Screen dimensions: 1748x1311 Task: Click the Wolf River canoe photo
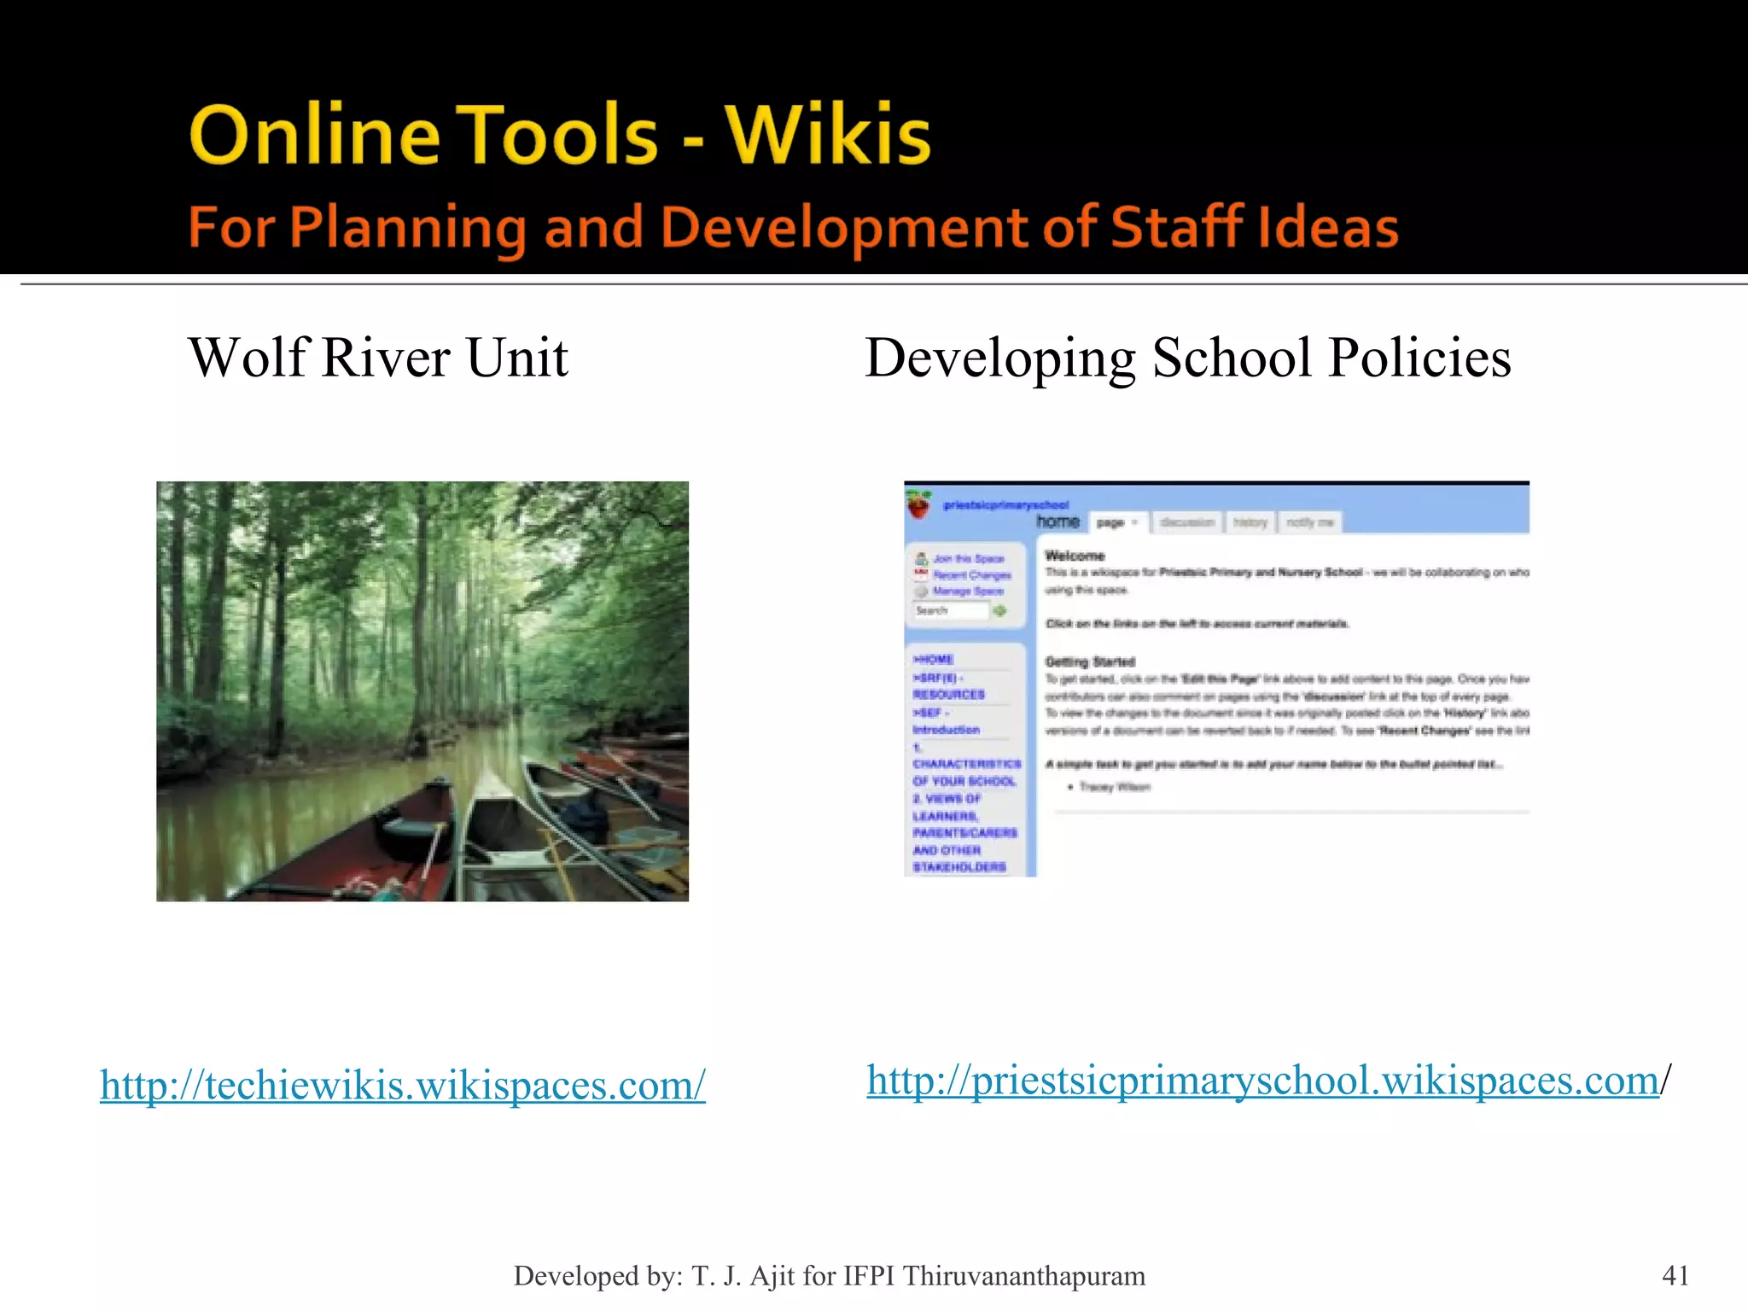(422, 691)
